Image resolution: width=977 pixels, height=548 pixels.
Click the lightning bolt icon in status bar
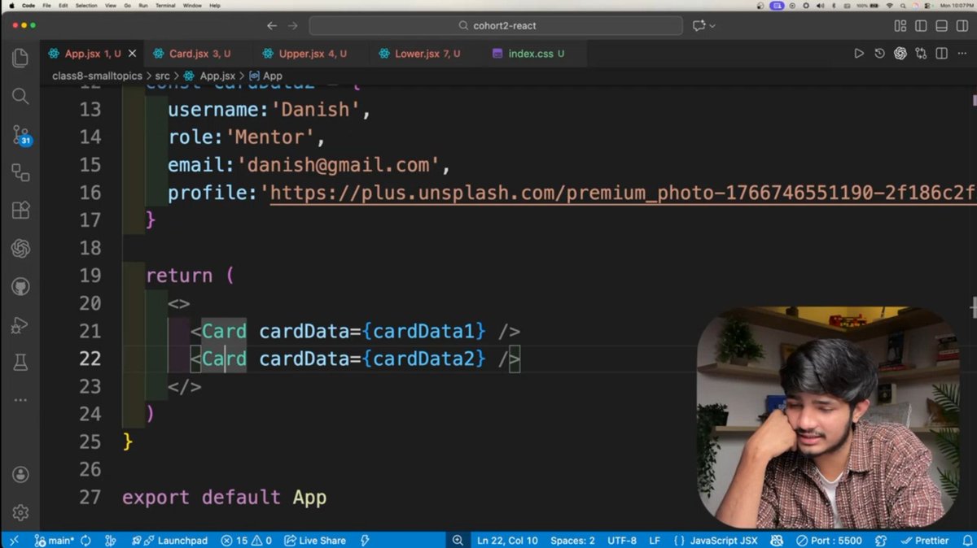pyautogui.click(x=364, y=541)
